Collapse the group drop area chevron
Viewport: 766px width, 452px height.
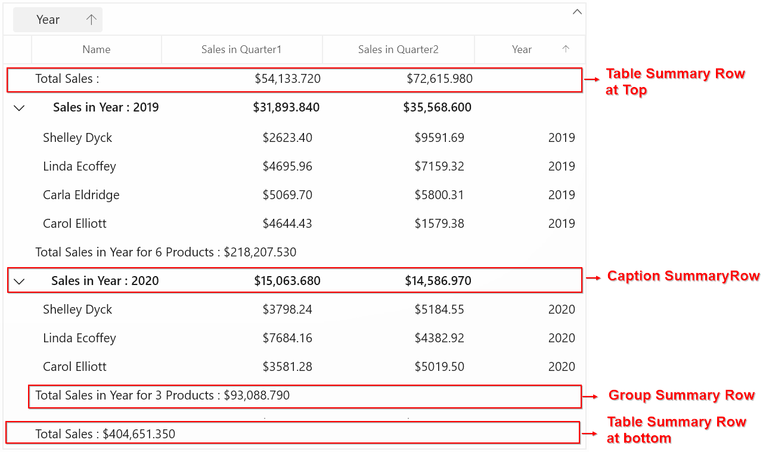(x=577, y=11)
